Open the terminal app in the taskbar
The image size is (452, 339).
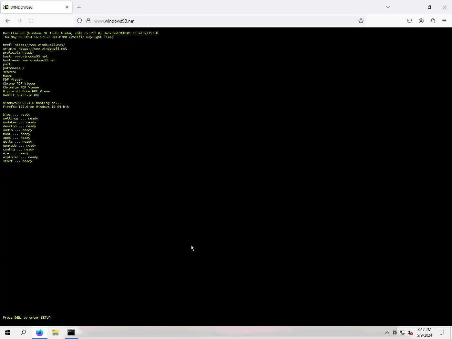[x=71, y=333]
